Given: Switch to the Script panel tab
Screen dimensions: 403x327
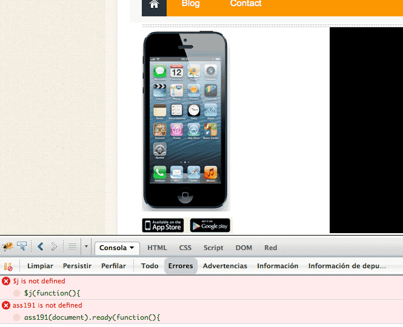Looking at the screenshot, I should (x=213, y=248).
